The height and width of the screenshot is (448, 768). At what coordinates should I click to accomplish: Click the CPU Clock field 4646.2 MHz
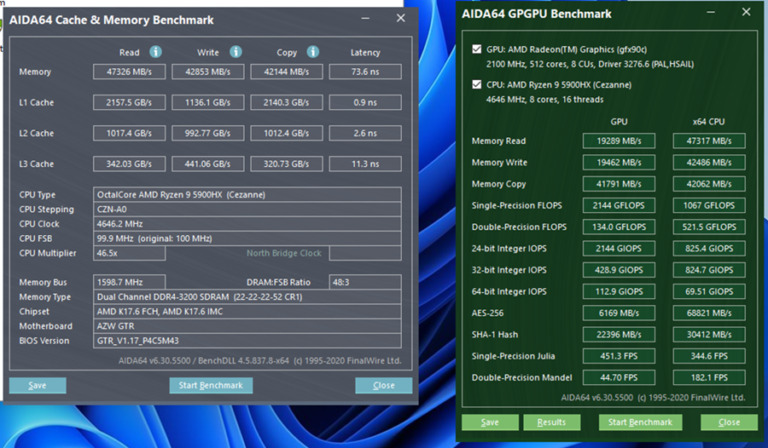tap(247, 223)
